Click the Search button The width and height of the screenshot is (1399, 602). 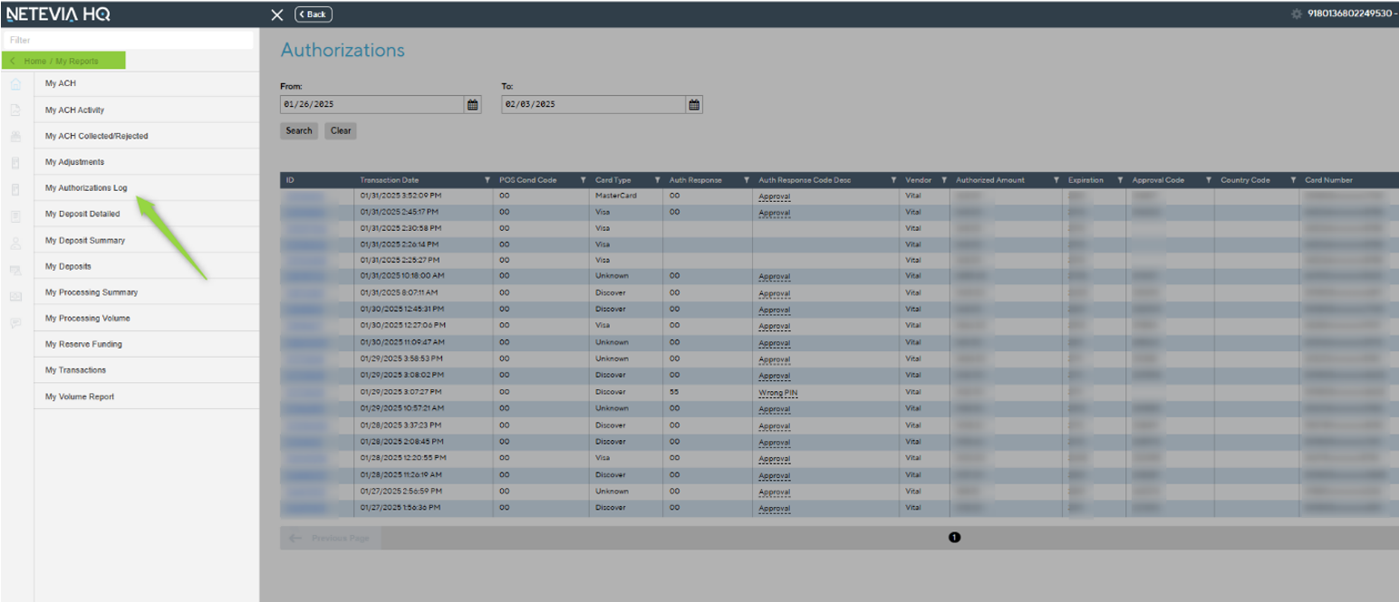point(299,130)
